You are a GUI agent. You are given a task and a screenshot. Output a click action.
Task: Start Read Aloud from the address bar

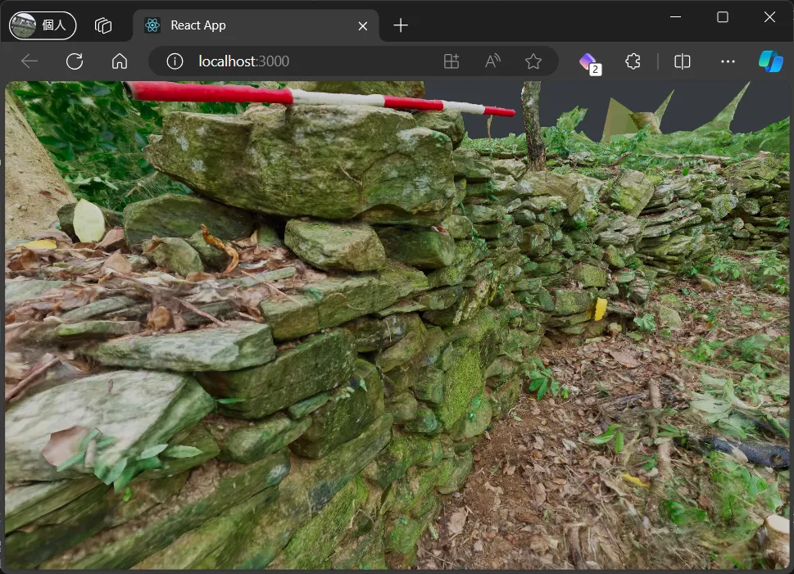point(492,61)
